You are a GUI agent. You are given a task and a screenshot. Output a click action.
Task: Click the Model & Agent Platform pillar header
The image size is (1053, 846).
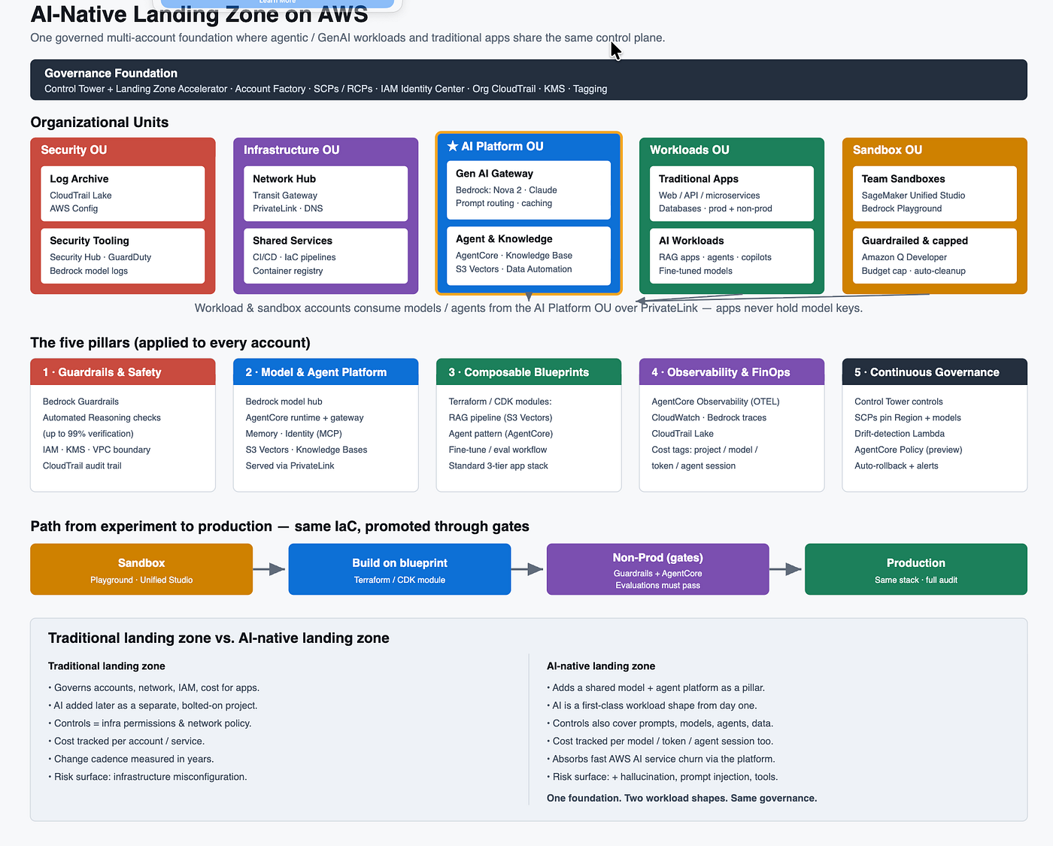(x=326, y=372)
